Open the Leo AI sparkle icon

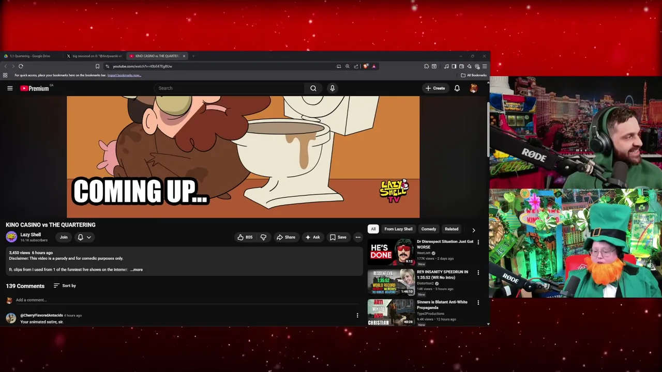(469, 66)
